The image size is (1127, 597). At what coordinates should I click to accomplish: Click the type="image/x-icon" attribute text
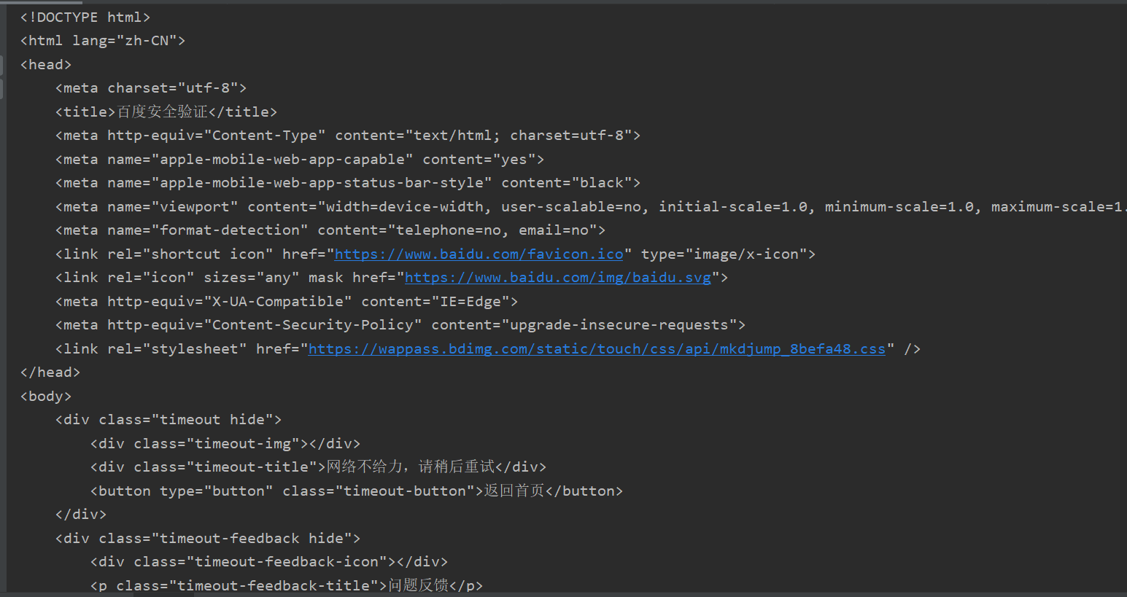(x=724, y=254)
